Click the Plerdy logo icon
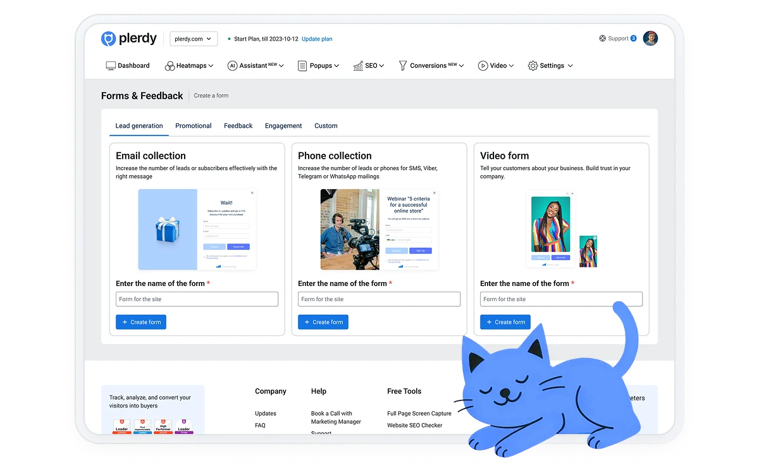The width and height of the screenshot is (759, 470). [108, 39]
